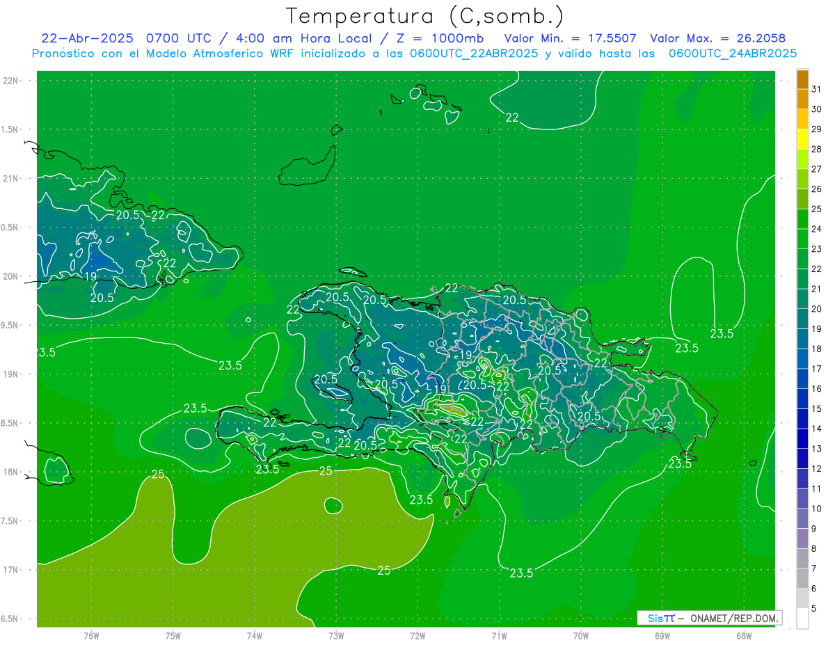Click the legend number "31"
The height and width of the screenshot is (645, 835).
click(x=817, y=88)
